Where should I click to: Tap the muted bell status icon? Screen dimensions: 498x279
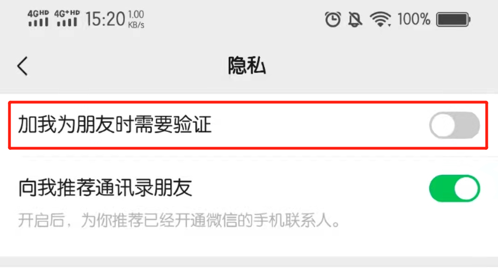point(355,19)
